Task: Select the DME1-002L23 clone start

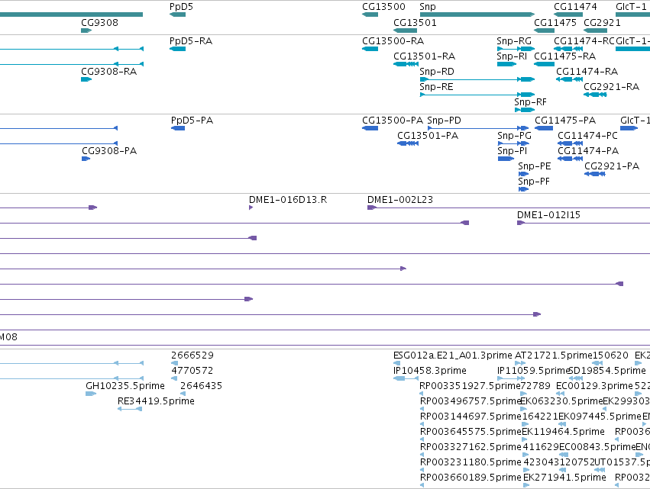Action: click(x=371, y=208)
